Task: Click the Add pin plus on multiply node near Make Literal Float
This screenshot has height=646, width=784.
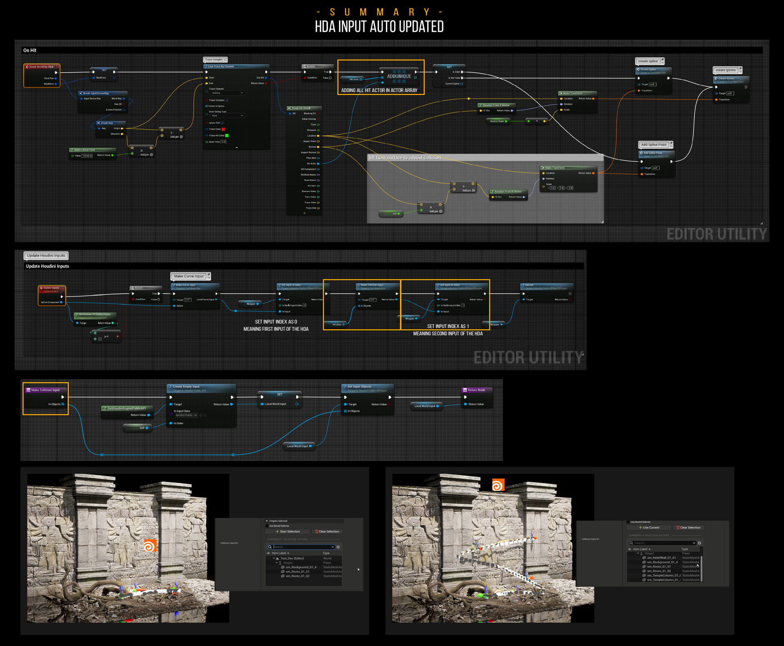Action: coord(151,155)
